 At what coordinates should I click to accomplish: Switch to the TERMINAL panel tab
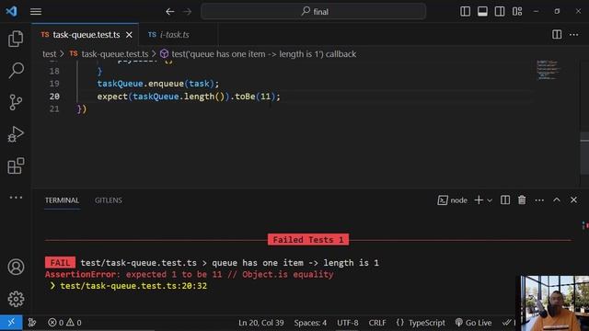62,200
